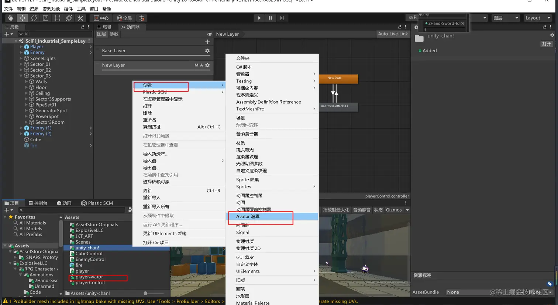The width and height of the screenshot is (558, 305).
Task: Toggle the Hierarchy panel lock
Action: coord(83,27)
